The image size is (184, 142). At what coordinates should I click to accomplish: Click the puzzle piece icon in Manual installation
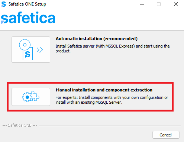pos(35,96)
